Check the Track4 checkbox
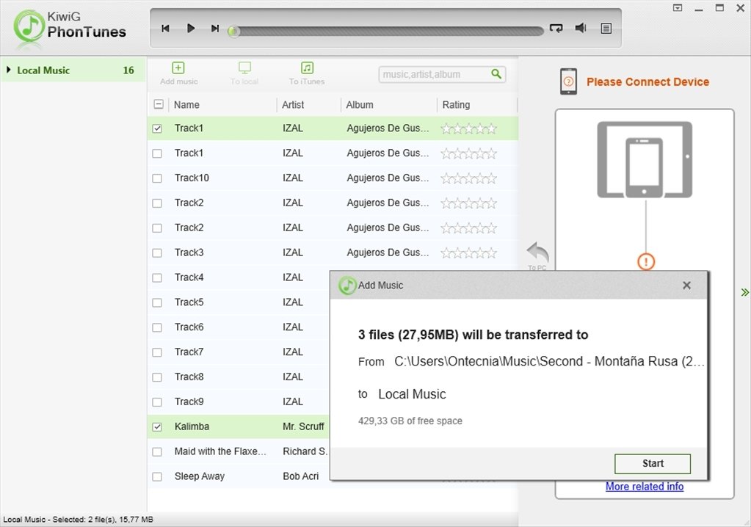This screenshot has width=751, height=527. pos(157,277)
